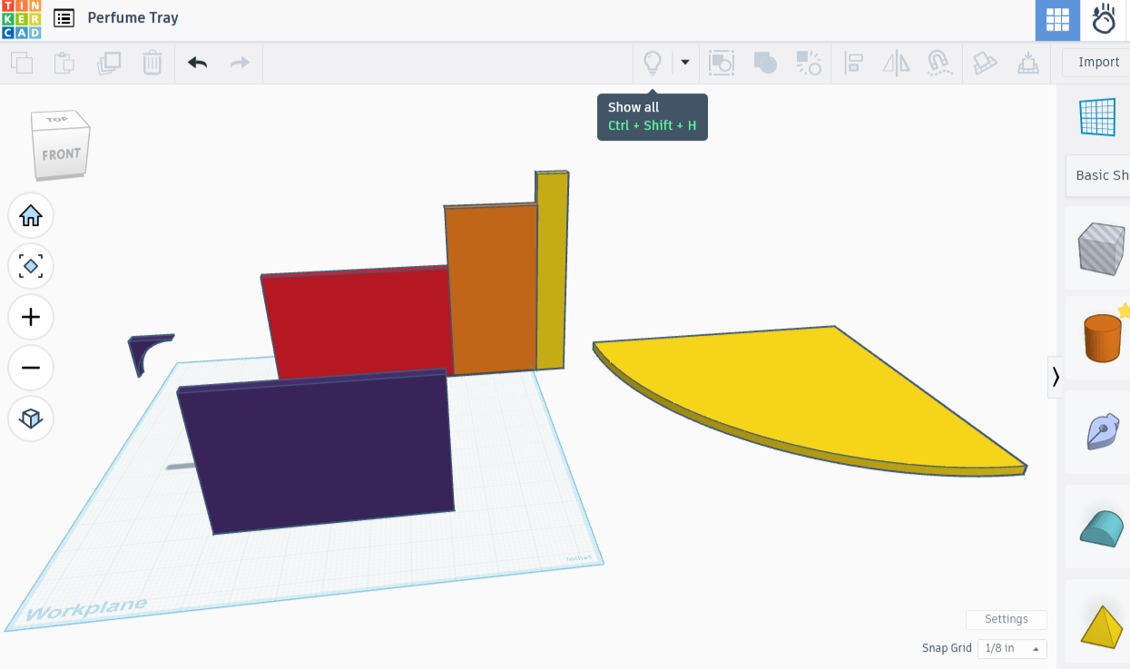The image size is (1130, 669).
Task: Click the Delete trash icon
Action: [x=152, y=63]
